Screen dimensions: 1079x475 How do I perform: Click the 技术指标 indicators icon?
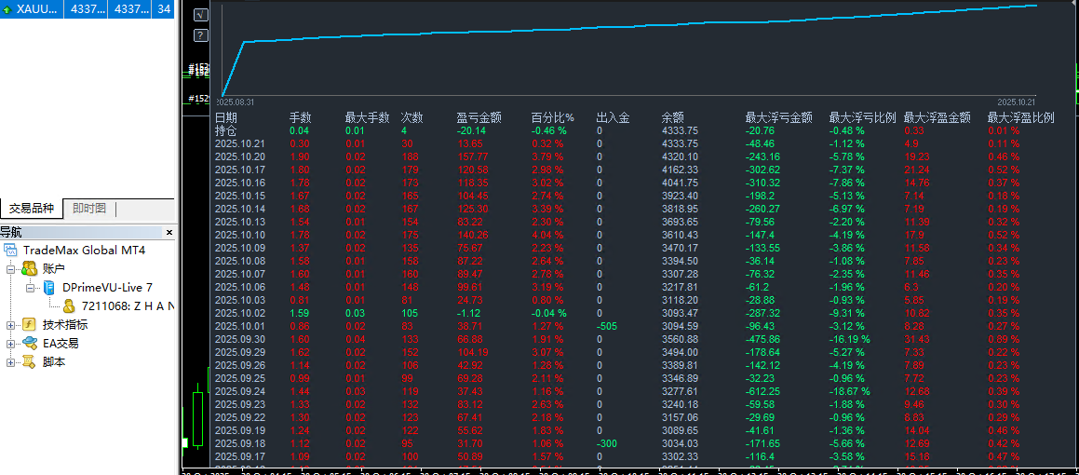(x=29, y=324)
